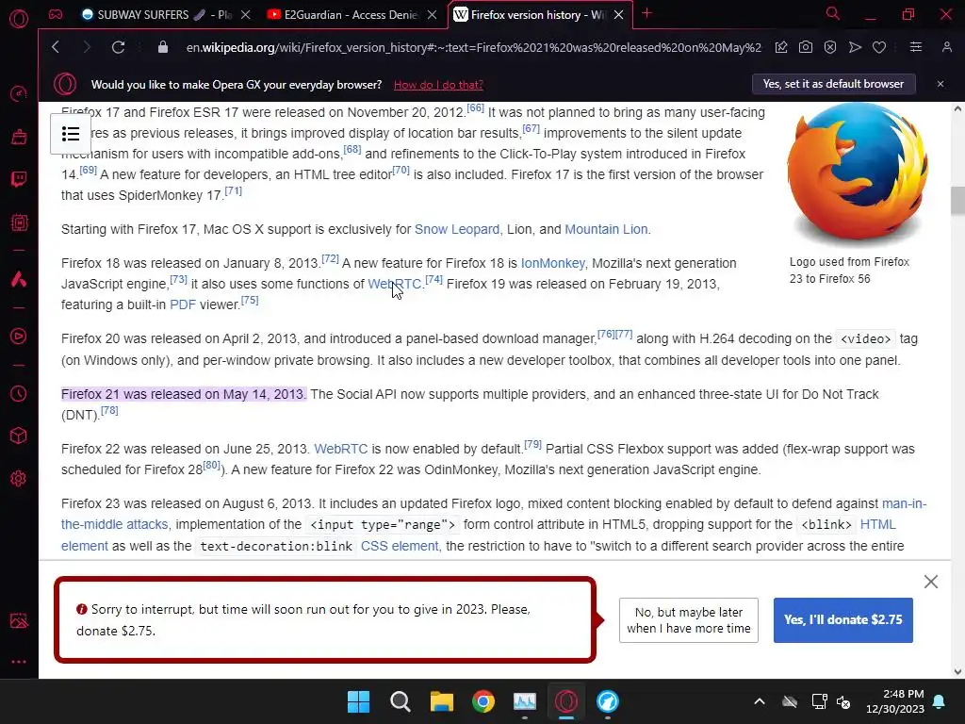Add page to bookmarks heart icon

(879, 47)
